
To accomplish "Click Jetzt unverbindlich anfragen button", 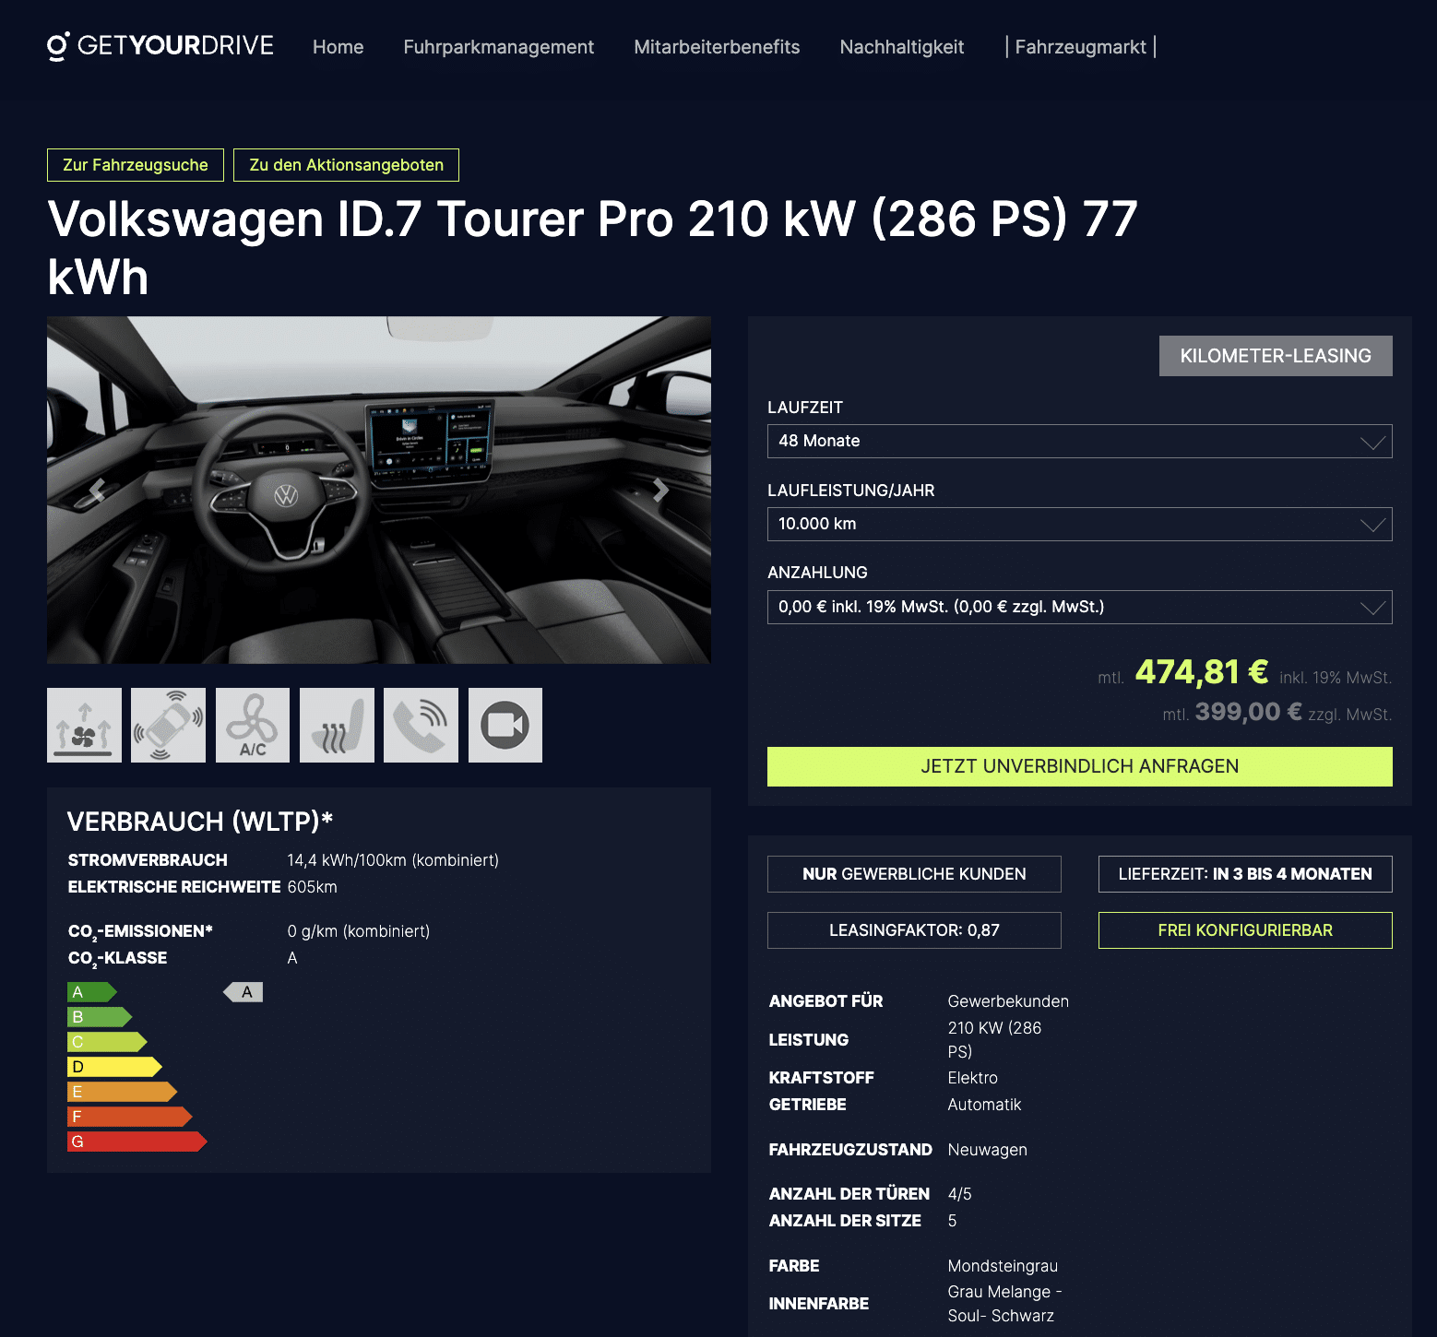I will (1079, 766).
